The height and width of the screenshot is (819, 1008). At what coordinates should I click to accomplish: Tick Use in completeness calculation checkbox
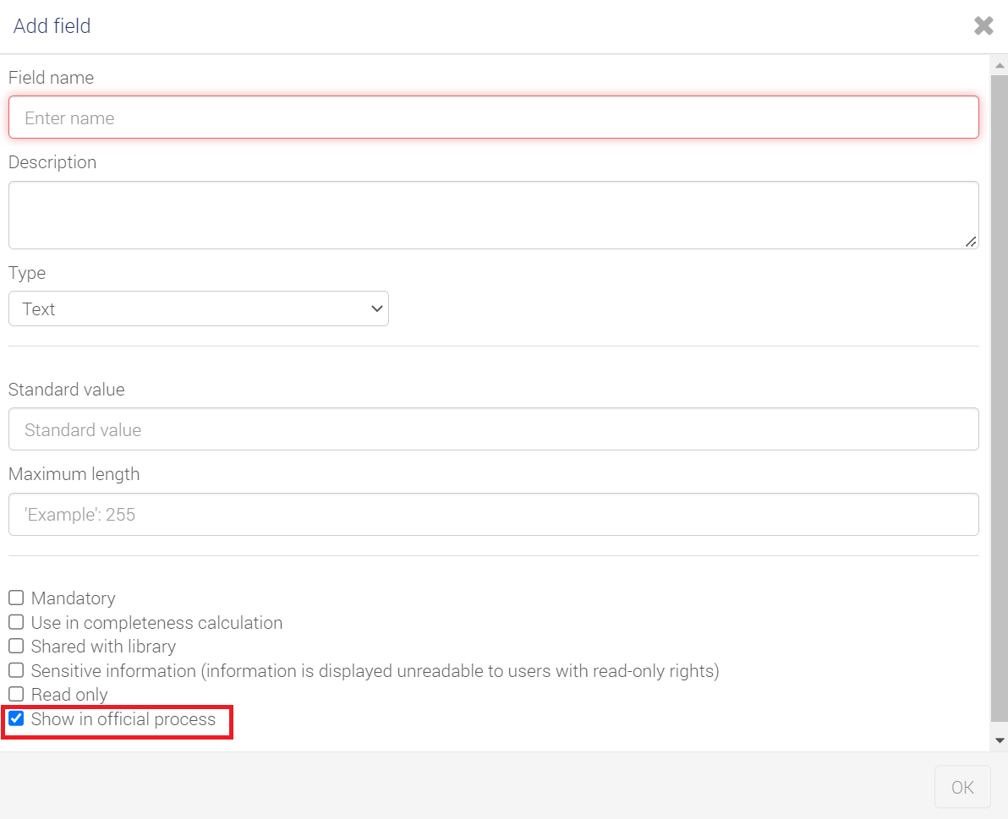[16, 622]
